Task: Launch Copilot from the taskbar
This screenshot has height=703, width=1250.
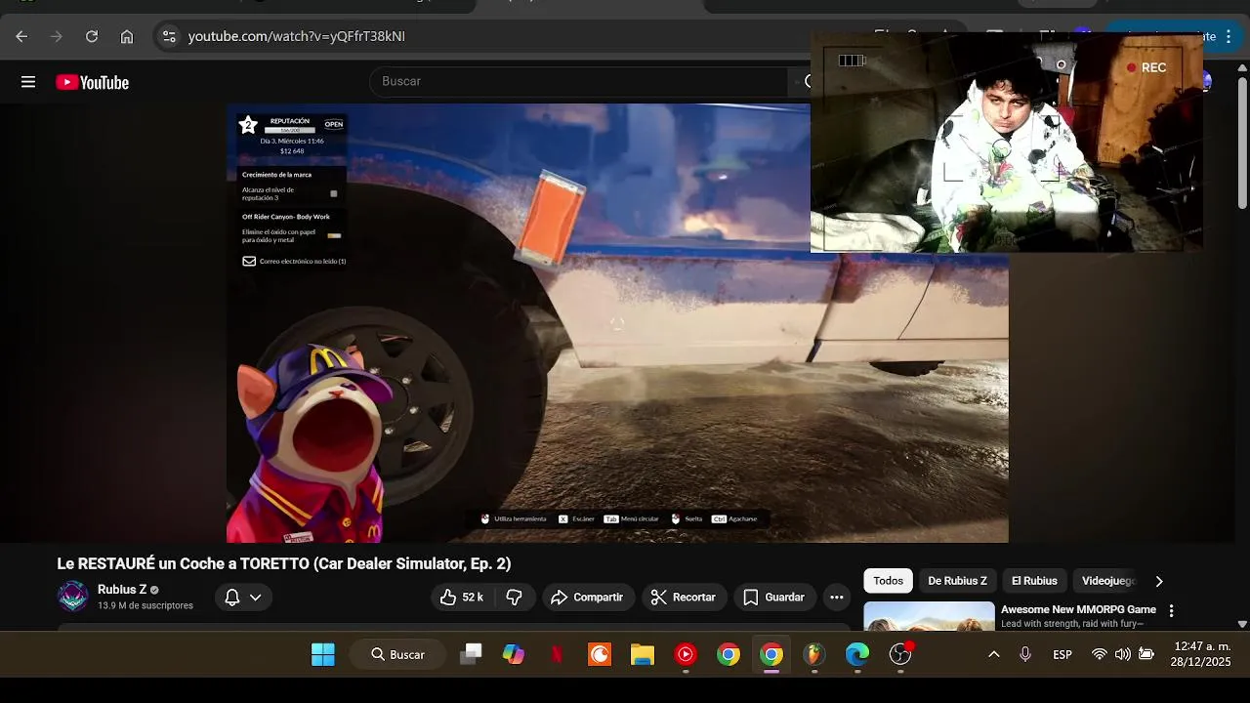Action: coord(514,654)
